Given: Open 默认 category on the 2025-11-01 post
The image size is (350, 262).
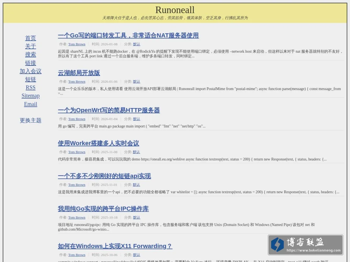Looking at the screenshot, I should [136, 185].
